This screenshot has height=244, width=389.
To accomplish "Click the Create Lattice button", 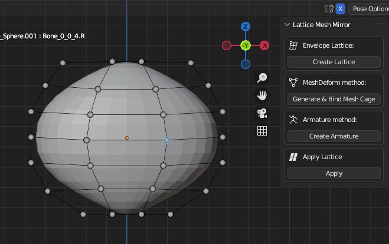I will (x=334, y=62).
